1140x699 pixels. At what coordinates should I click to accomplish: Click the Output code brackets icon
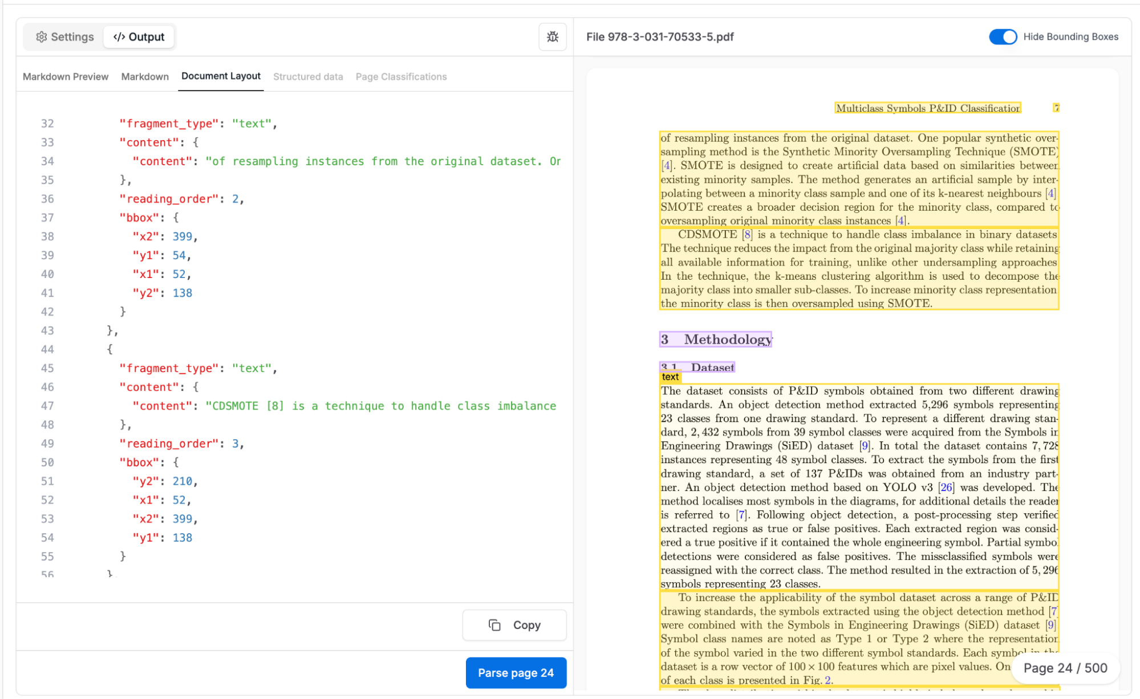[119, 37]
